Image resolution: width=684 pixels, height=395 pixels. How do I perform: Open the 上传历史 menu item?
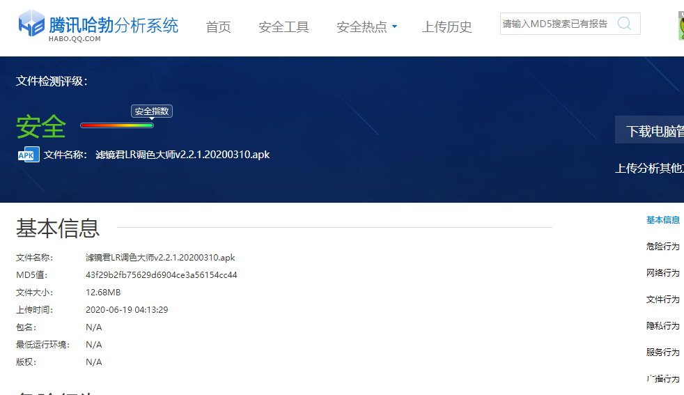click(x=446, y=27)
